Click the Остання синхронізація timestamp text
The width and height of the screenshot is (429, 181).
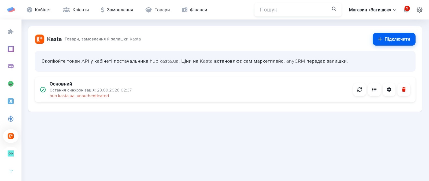(x=91, y=90)
